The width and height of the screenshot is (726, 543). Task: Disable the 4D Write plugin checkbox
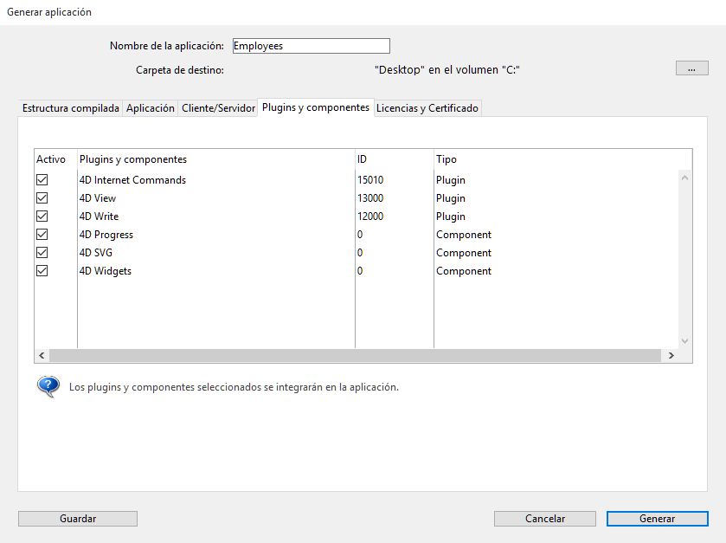[x=42, y=217]
